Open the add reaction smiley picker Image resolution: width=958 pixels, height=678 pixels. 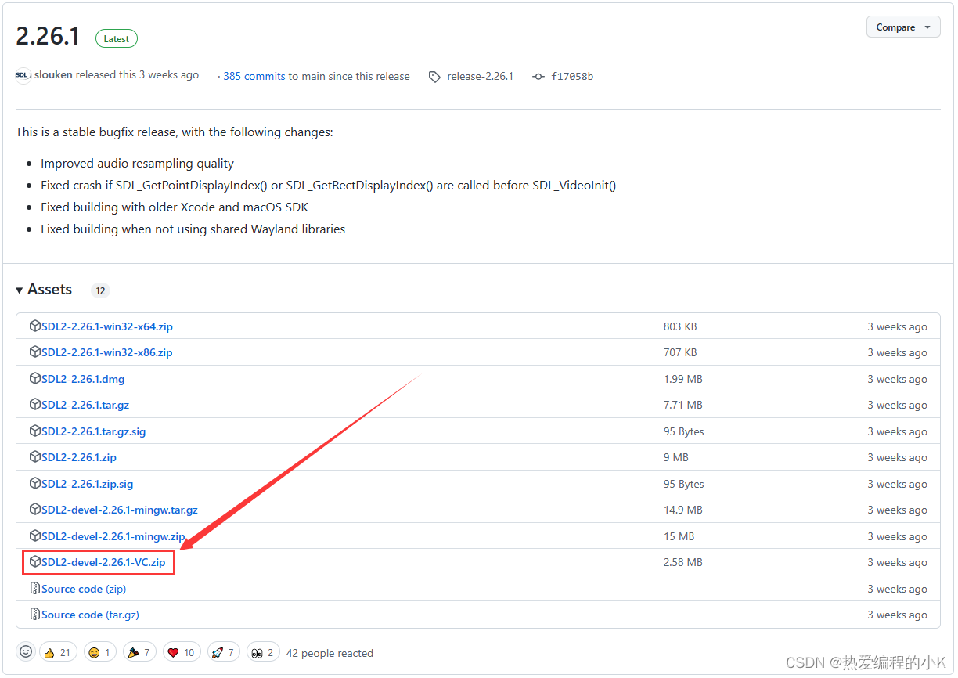pos(26,651)
